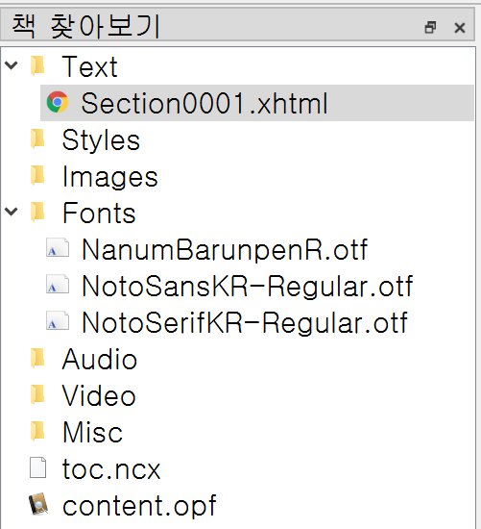Select the content.opf file

point(139,506)
